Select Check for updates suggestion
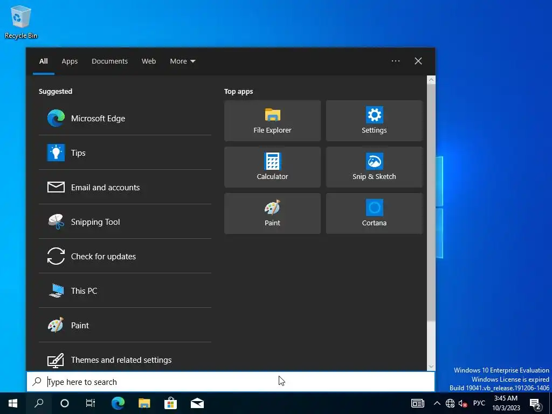 click(125, 256)
